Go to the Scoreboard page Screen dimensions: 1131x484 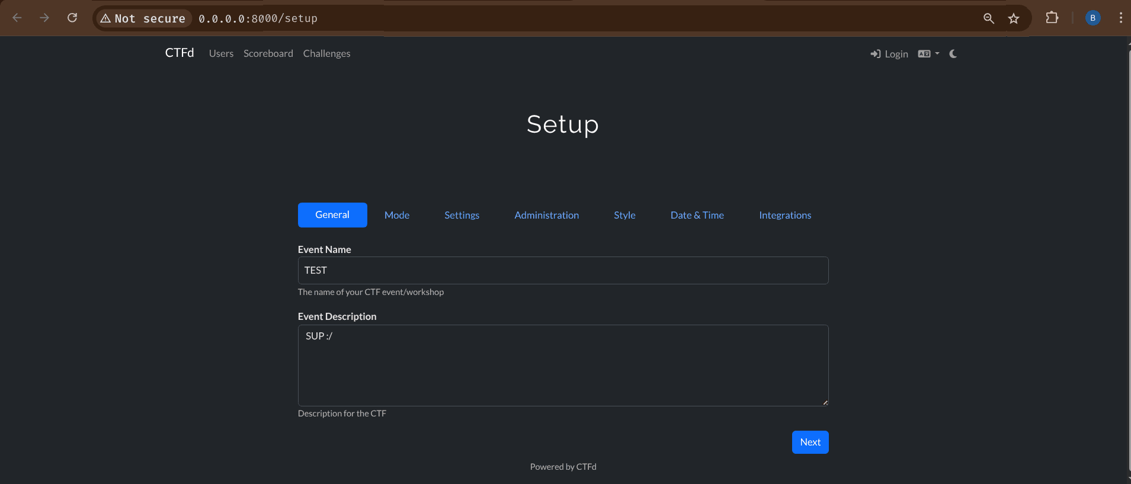point(268,53)
